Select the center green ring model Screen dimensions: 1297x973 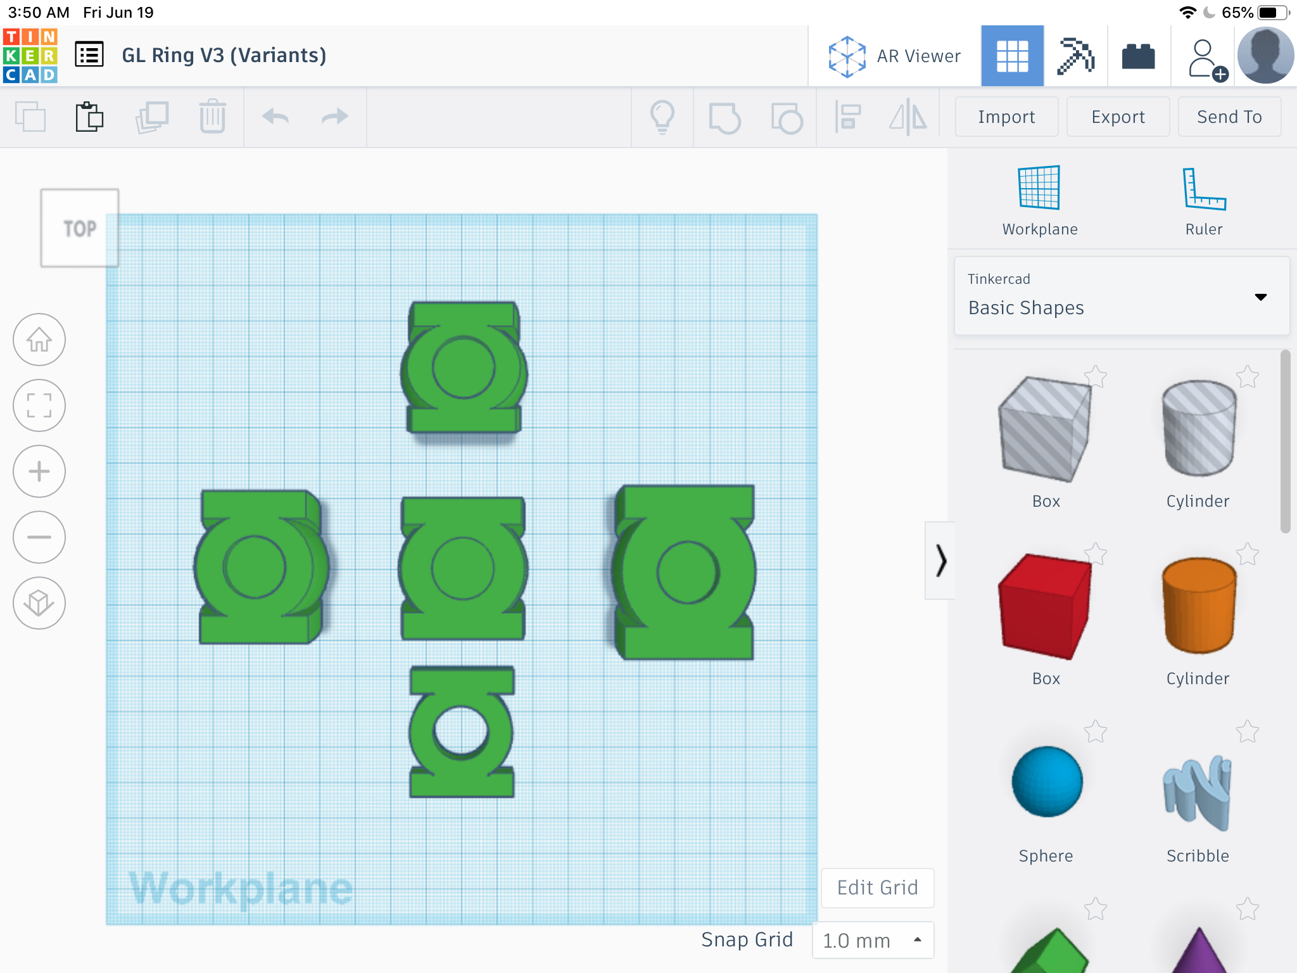(x=463, y=568)
